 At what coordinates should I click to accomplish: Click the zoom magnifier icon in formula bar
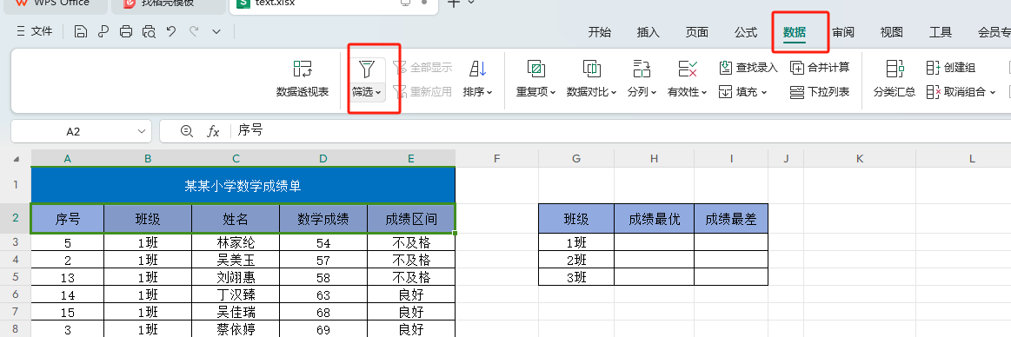click(x=186, y=131)
